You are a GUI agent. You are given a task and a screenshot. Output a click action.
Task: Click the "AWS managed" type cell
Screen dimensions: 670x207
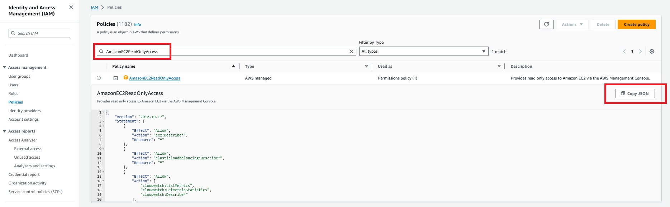(258, 78)
